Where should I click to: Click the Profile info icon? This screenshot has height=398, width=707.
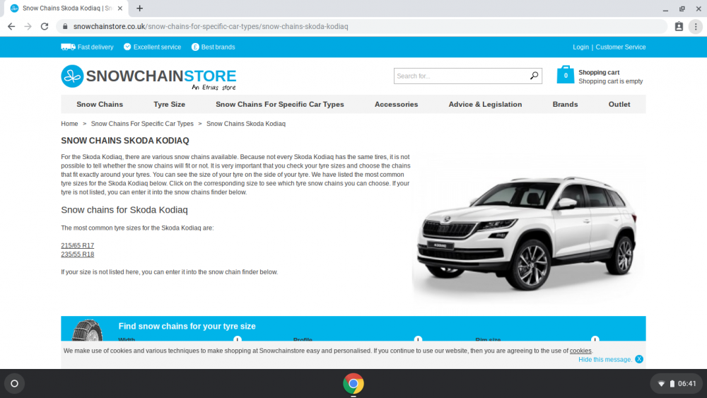click(418, 339)
